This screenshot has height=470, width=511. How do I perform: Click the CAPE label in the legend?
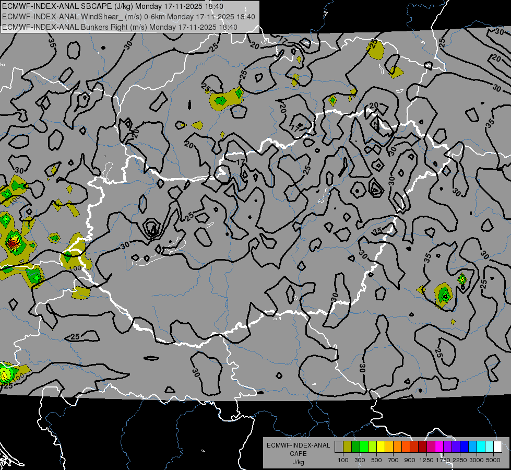(298, 454)
